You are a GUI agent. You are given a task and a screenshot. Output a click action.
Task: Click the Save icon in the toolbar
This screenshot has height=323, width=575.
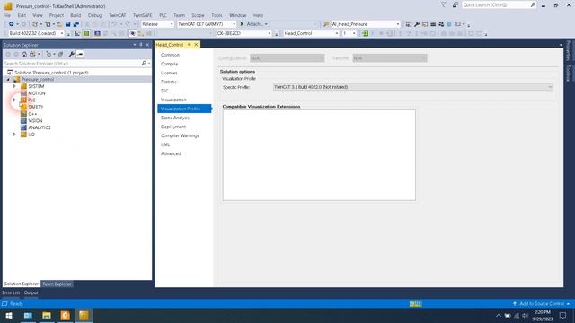68,24
